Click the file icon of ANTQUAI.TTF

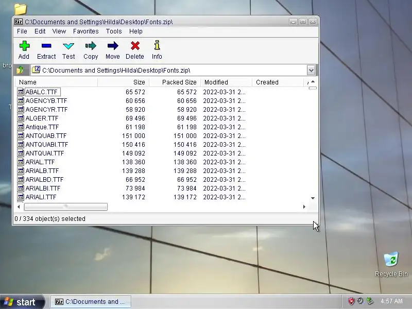21,153
